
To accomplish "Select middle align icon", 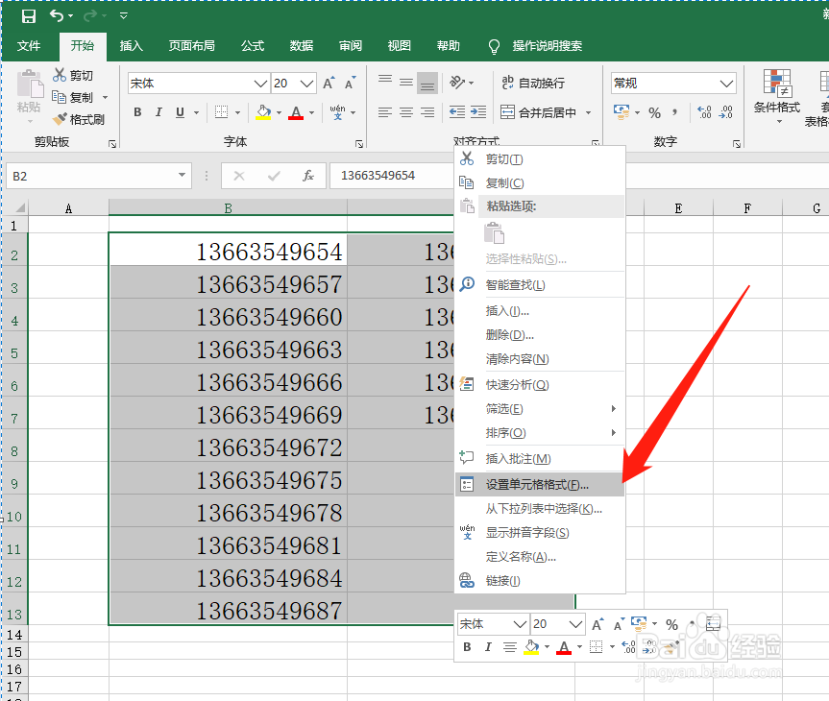I will pos(406,83).
